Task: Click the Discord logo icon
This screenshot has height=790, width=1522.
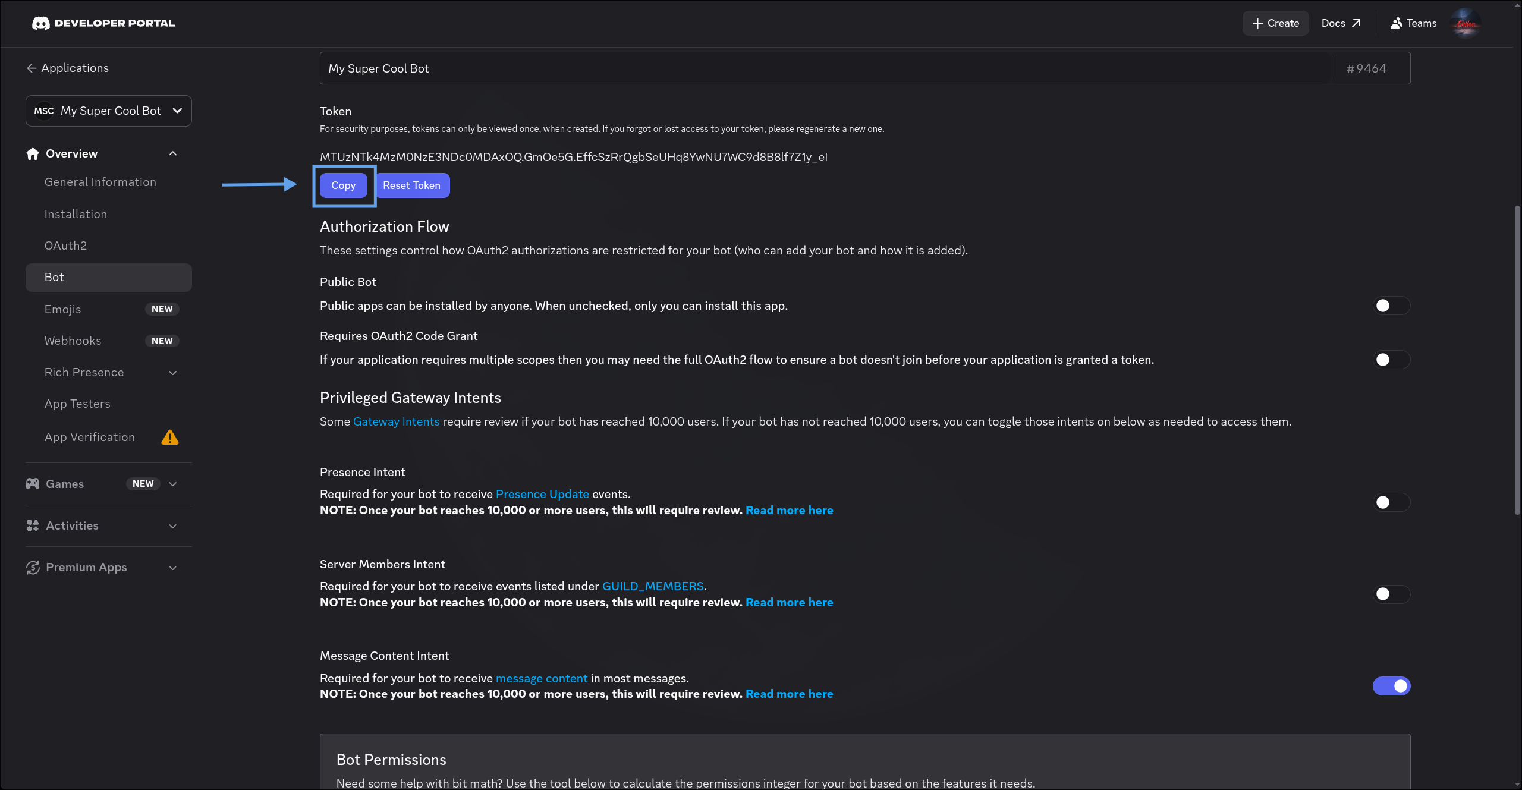Action: 40,23
